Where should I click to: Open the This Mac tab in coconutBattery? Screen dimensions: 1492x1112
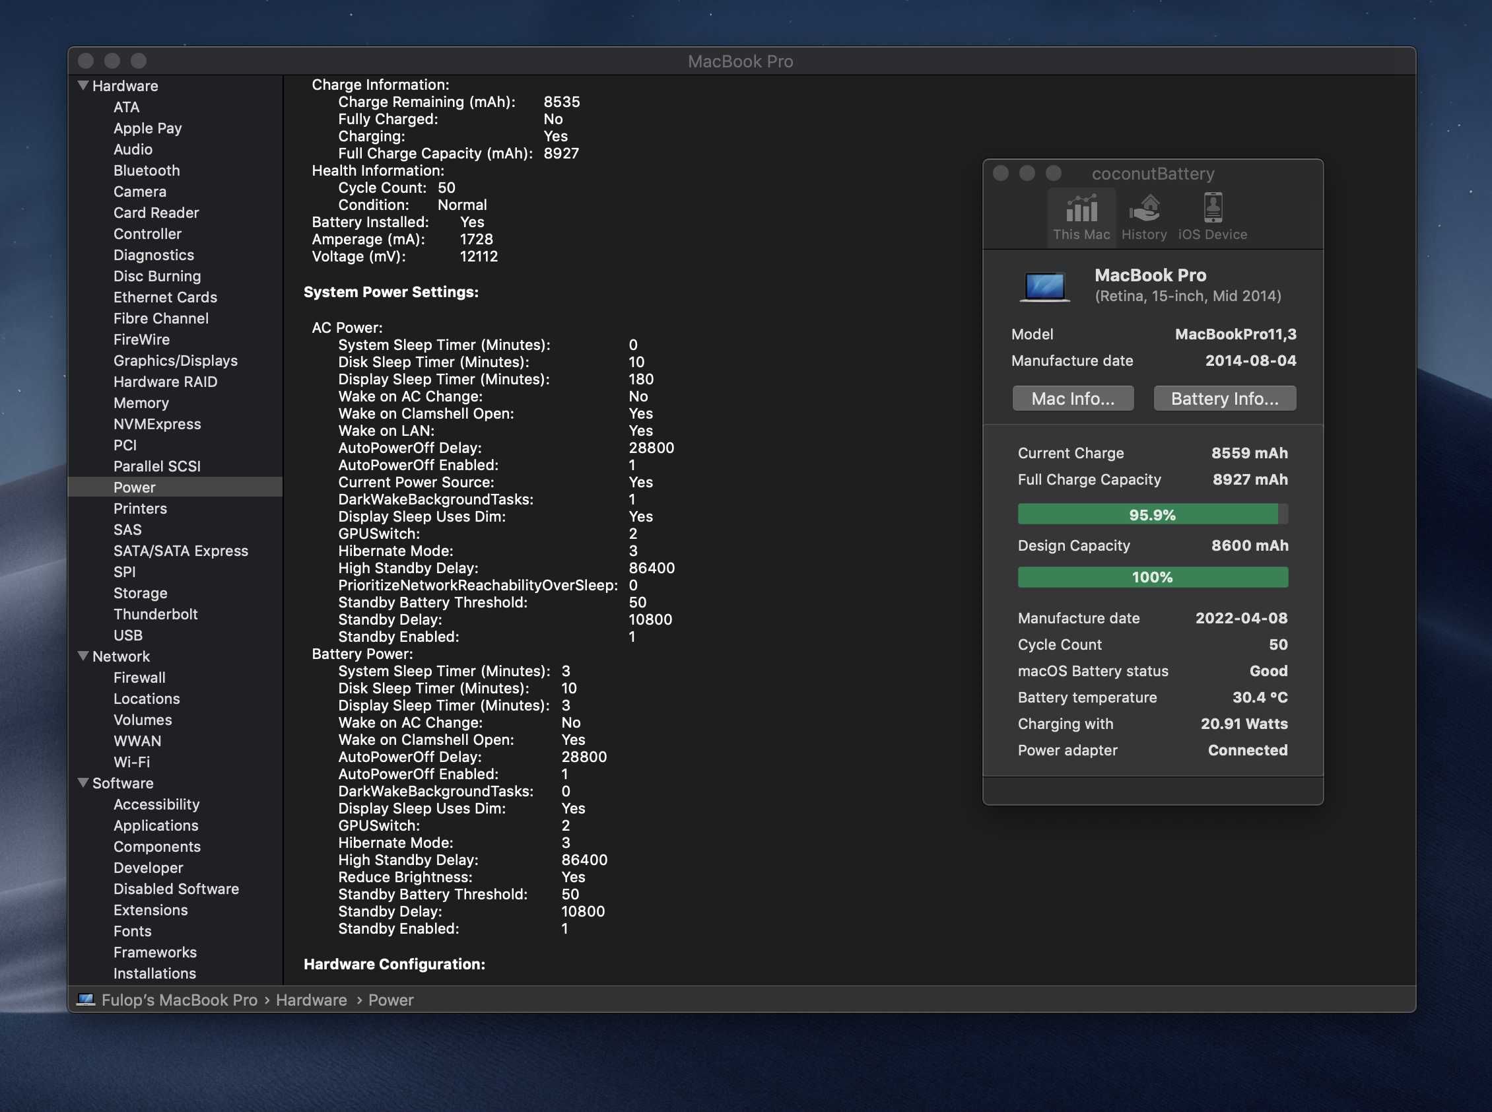tap(1081, 217)
